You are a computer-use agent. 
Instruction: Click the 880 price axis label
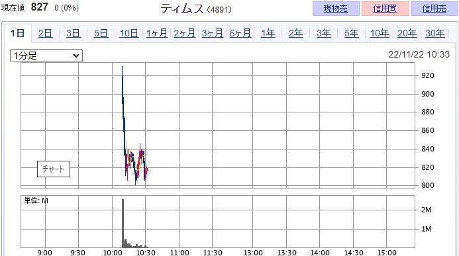click(427, 112)
